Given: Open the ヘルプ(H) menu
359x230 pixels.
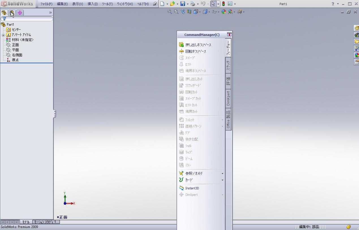Looking at the screenshot, I should tap(143, 4).
